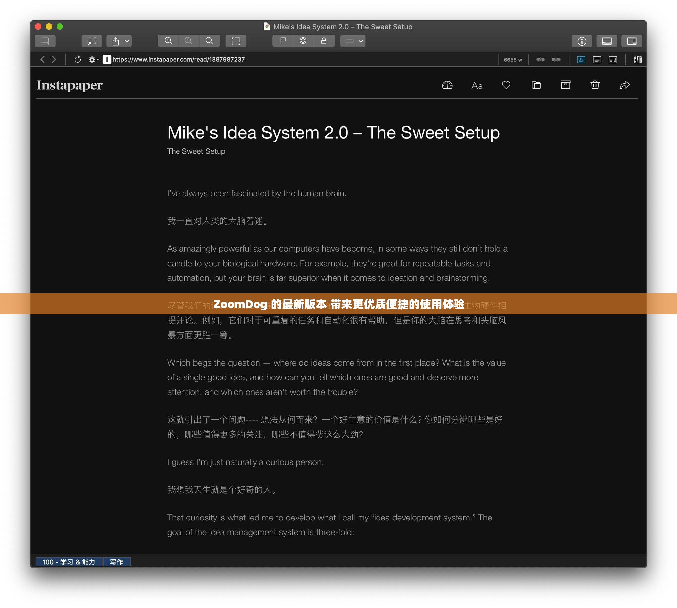The height and width of the screenshot is (608, 677).
Task: Click the selection tool toolbar icon
Action: (92, 41)
